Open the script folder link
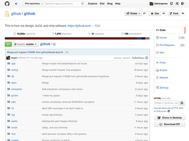 [x=14, y=128]
